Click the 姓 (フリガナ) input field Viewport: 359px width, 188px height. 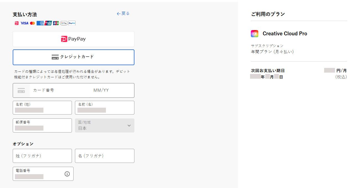[x=42, y=156]
